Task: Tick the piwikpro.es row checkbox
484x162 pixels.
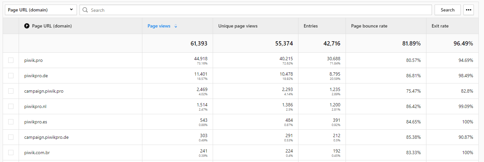Action: 11,122
